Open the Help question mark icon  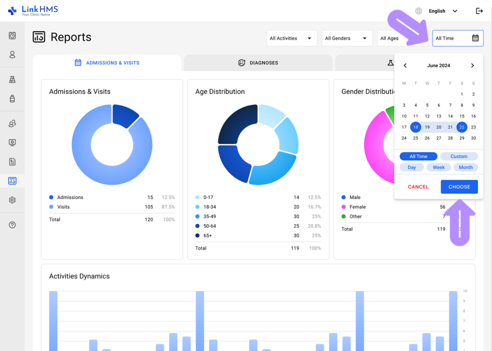coord(12,224)
